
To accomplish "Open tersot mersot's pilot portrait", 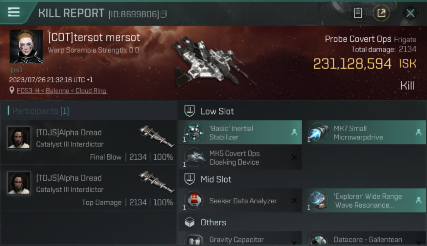I will coord(26,47).
